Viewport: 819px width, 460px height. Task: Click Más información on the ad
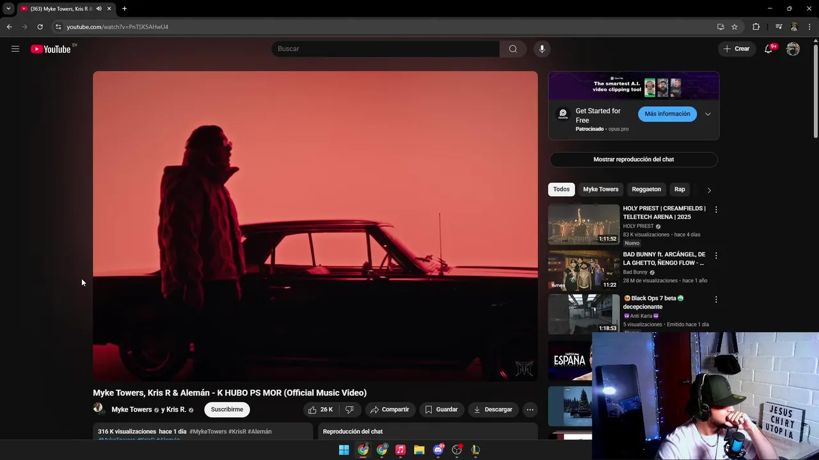pyautogui.click(x=667, y=114)
